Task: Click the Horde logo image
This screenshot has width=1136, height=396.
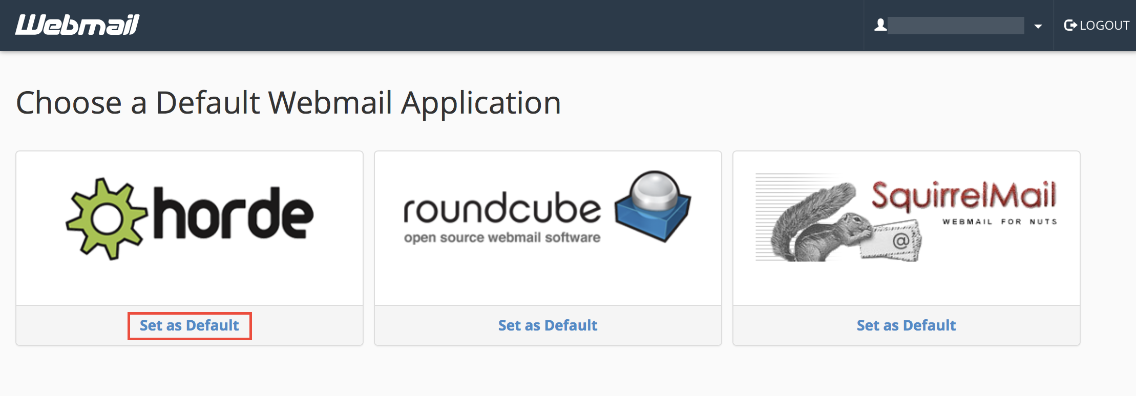Action: [x=190, y=219]
